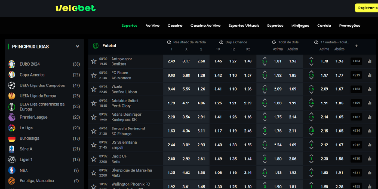Increase total goals line for Vizela match
Image resolution: width=378 pixels, height=189 pixels.
click(265, 86)
